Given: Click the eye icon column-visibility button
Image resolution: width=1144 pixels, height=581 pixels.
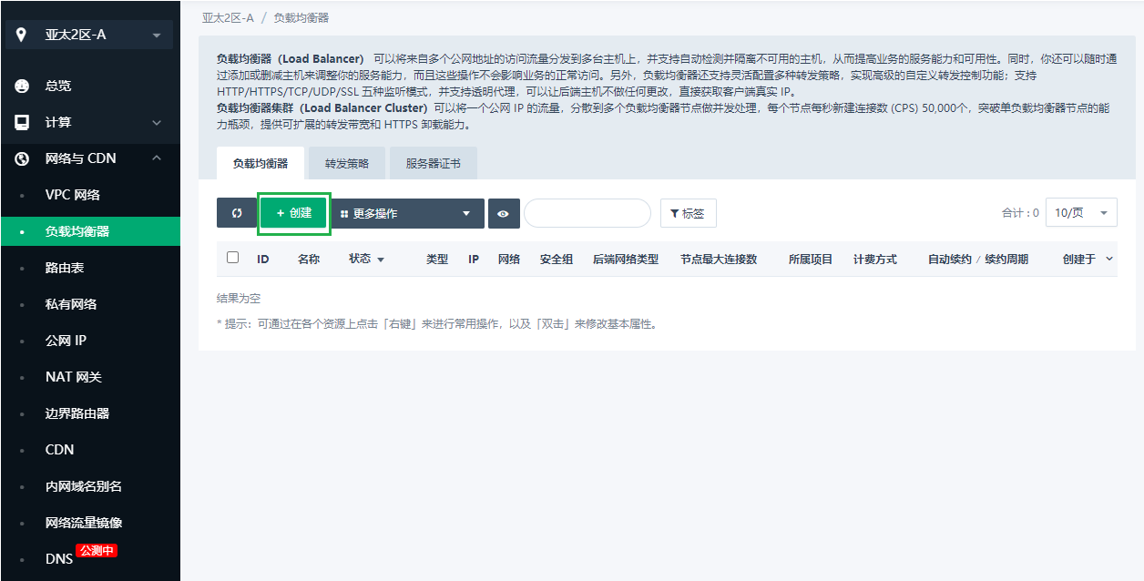Looking at the screenshot, I should click(x=502, y=213).
